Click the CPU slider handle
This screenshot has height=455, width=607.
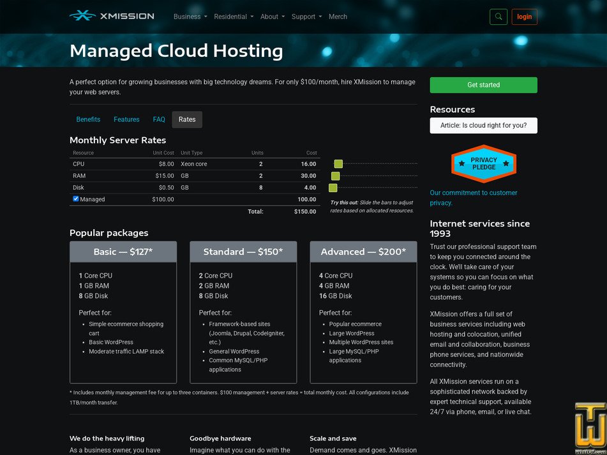[338, 164]
